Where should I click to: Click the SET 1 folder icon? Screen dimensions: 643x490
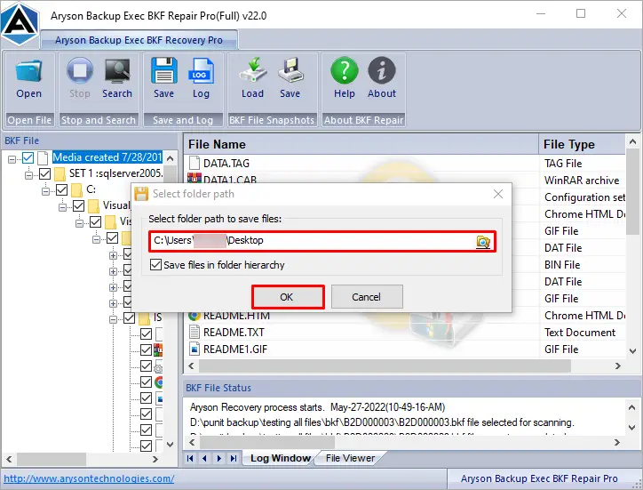pos(60,173)
